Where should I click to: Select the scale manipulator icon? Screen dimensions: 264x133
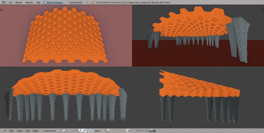(92, 131)
